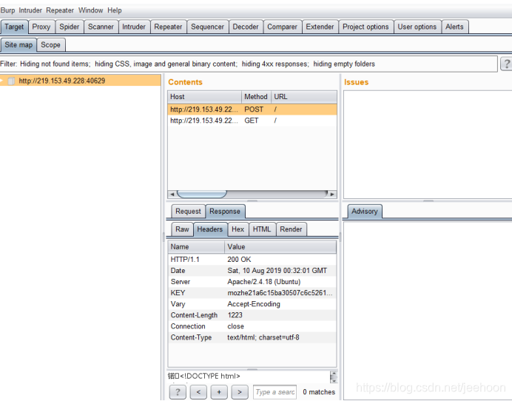The height and width of the screenshot is (401, 512).
Task: Switch to the Extender tab
Action: tap(320, 27)
